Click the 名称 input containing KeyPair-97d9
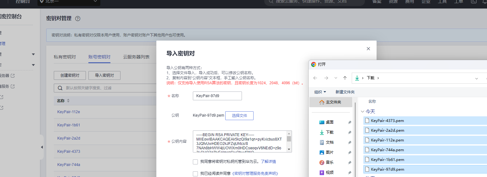487x177 pixels. [x=217, y=96]
